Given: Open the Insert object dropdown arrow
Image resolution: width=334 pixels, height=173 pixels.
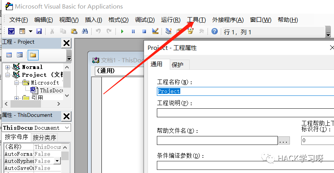Looking at the screenshot, I should [30, 31].
